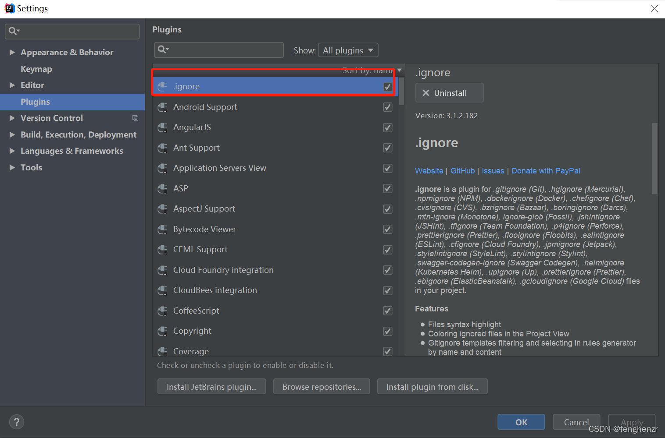The width and height of the screenshot is (665, 438).
Task: Click the Bytecode Viewer plugin icon
Action: click(162, 230)
